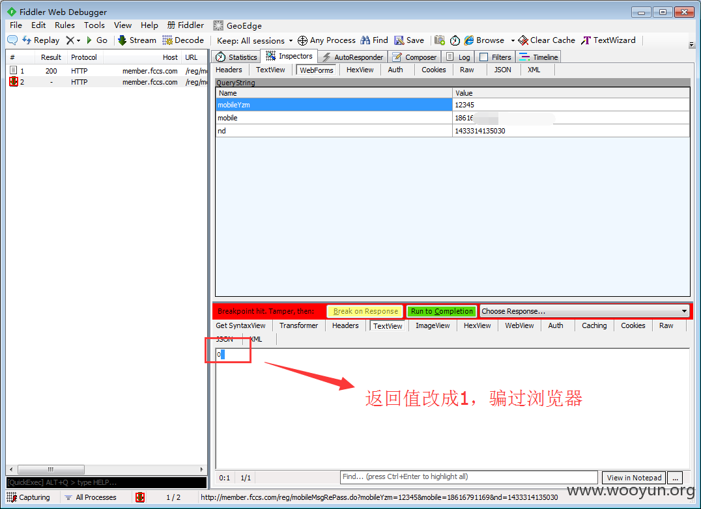Select request Cookies inspector tab
The image size is (701, 509).
434,70
